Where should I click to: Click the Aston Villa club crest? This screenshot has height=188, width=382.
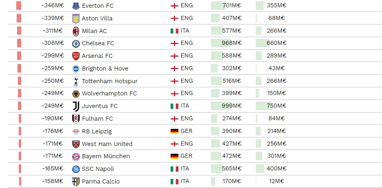click(76, 18)
